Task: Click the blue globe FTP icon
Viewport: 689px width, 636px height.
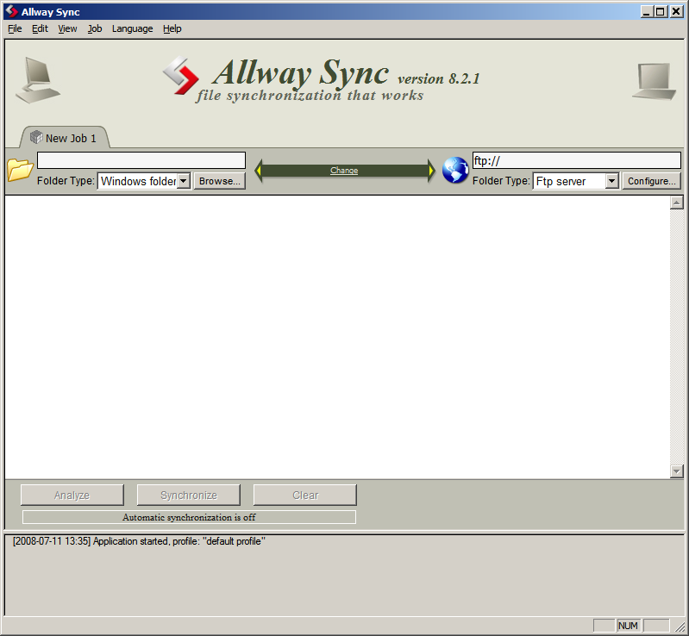Action: pos(455,170)
